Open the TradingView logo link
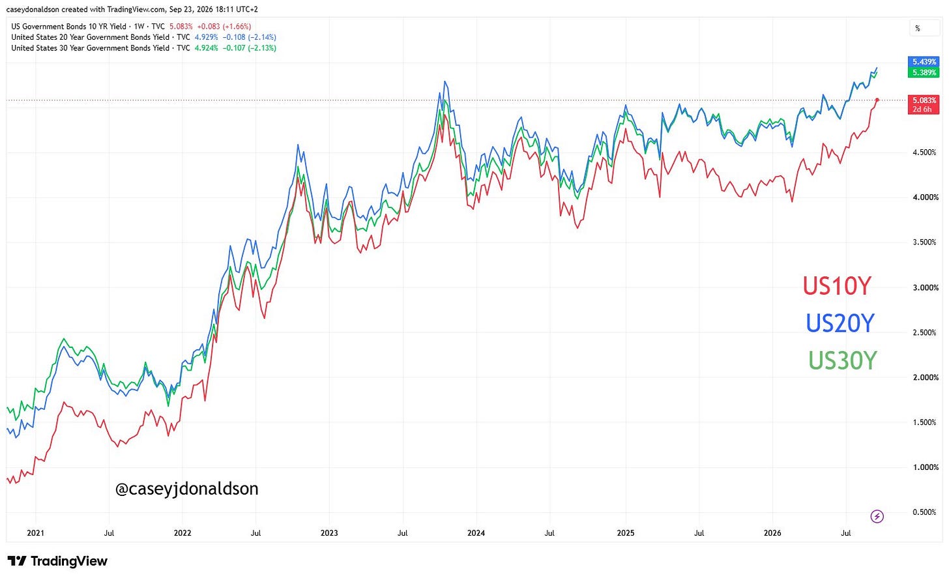The image size is (949, 580). click(57, 561)
